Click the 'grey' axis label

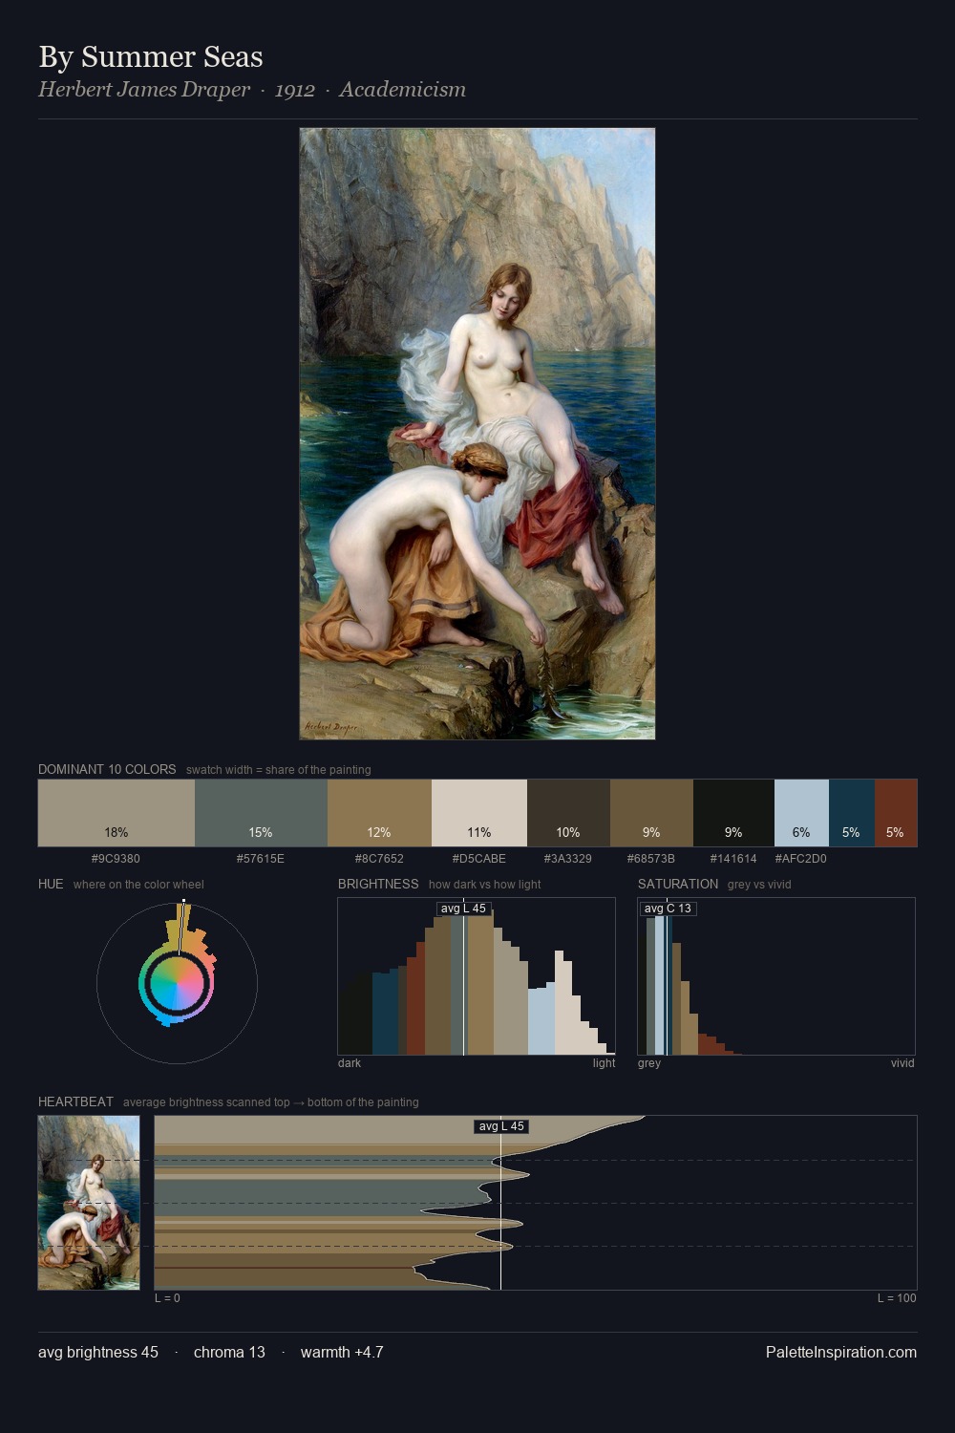point(649,1063)
